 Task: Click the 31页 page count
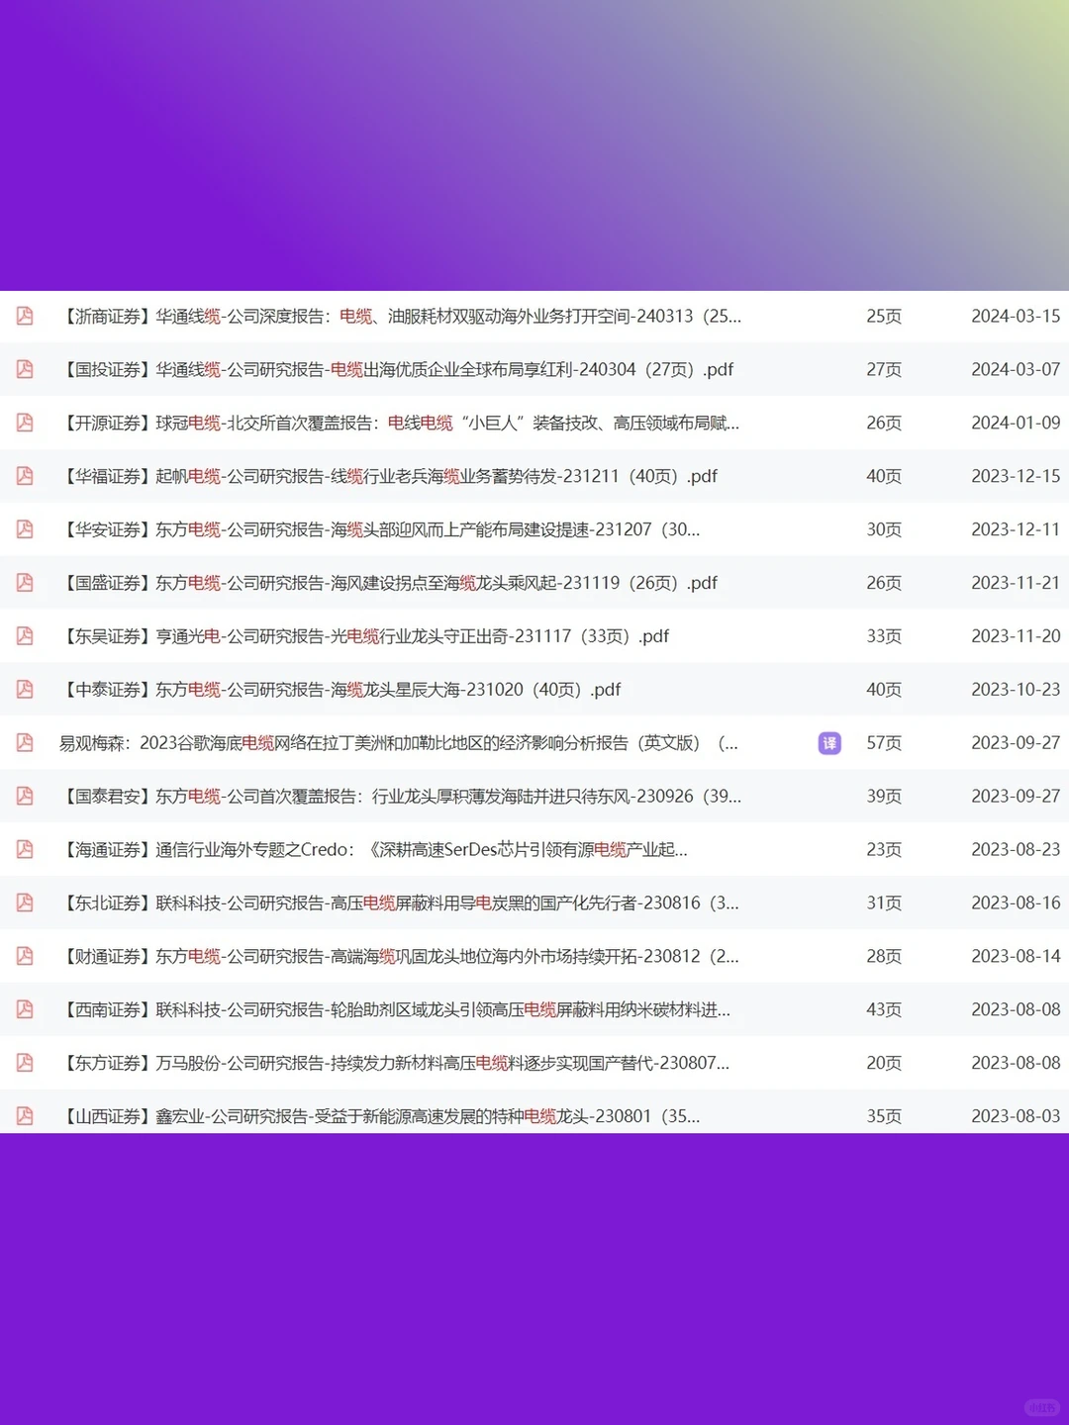[884, 904]
